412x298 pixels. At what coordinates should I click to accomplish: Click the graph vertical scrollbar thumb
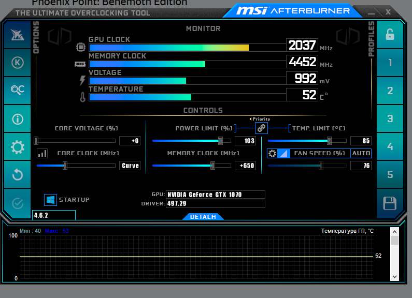[394, 240]
